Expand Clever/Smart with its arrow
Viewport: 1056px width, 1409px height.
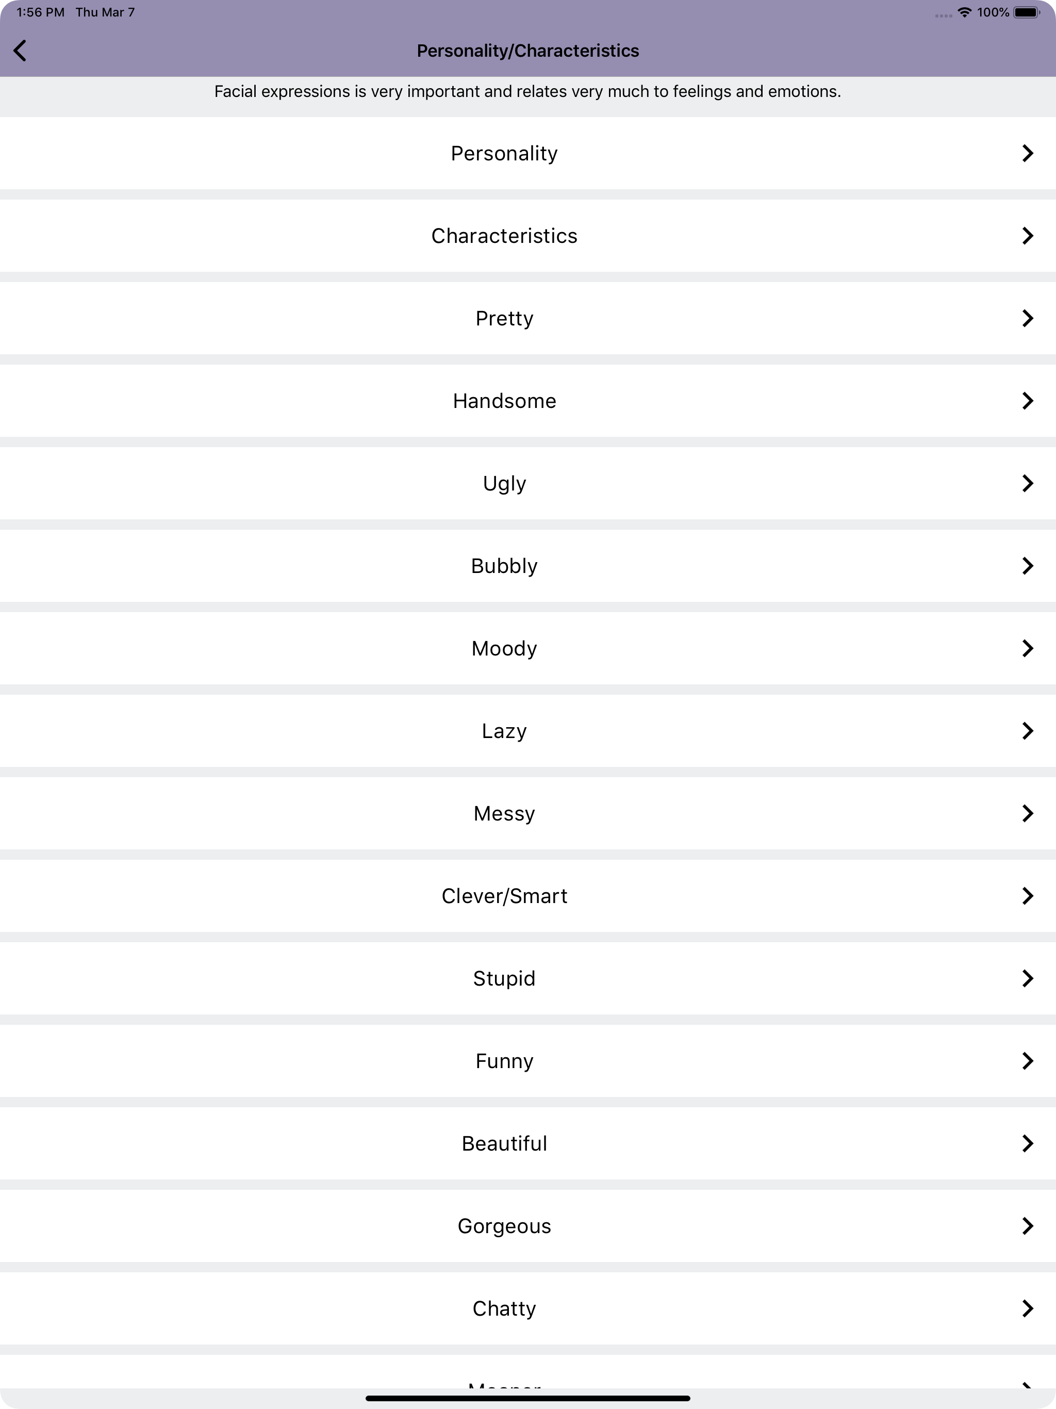pyautogui.click(x=1027, y=896)
